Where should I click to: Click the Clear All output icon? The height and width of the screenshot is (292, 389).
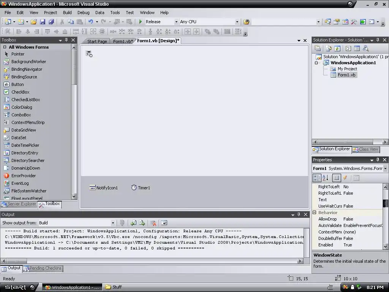point(153,223)
